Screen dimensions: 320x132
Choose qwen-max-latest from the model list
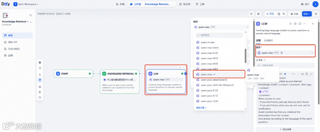[x=219, y=48]
